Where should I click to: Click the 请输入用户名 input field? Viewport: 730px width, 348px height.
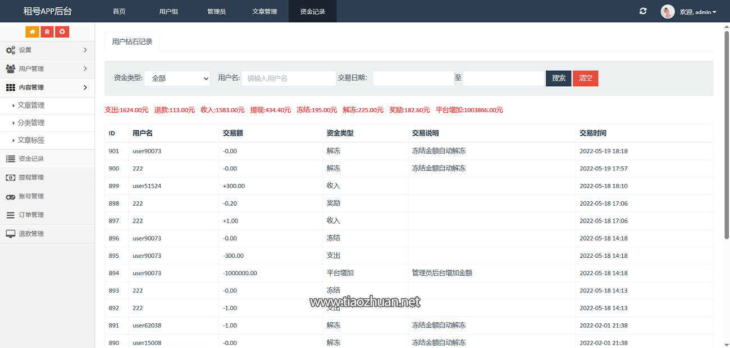288,78
